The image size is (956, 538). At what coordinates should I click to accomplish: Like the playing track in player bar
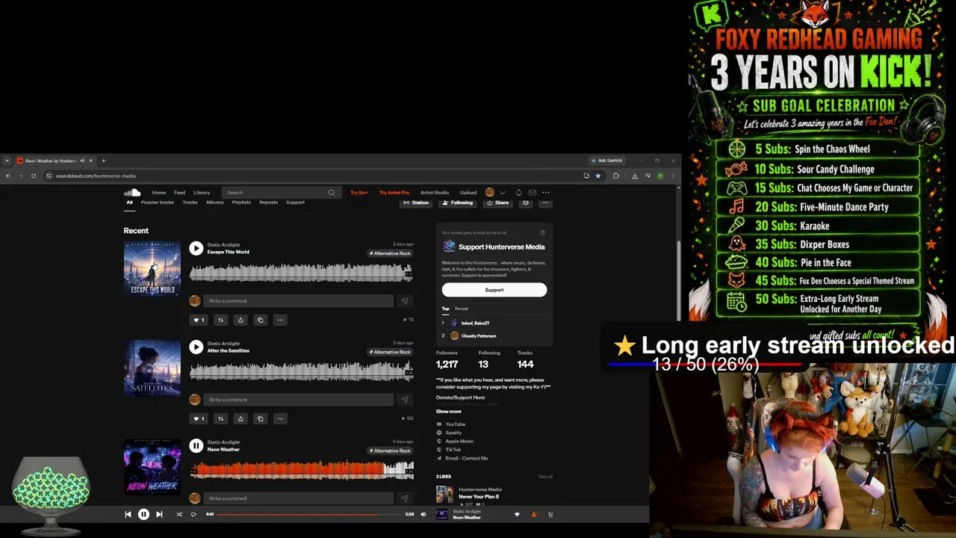tap(517, 514)
